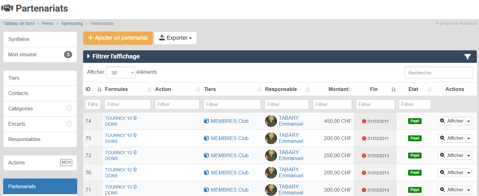Click the red status dot in row 73
Screen dimensions: 479x196
364,156
